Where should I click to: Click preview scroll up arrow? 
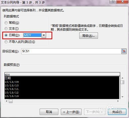pos(122,78)
